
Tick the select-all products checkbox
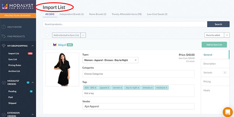click(47, 35)
